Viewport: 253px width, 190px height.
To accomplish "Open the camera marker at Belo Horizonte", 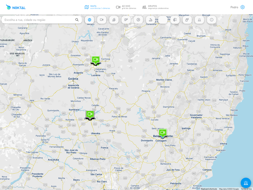I will click(163, 133).
